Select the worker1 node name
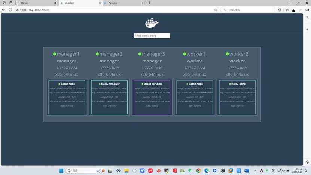Viewport: 311px width, 175px height. [x=196, y=54]
